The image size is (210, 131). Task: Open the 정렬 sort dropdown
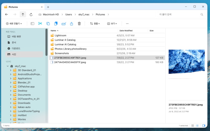(95, 24)
